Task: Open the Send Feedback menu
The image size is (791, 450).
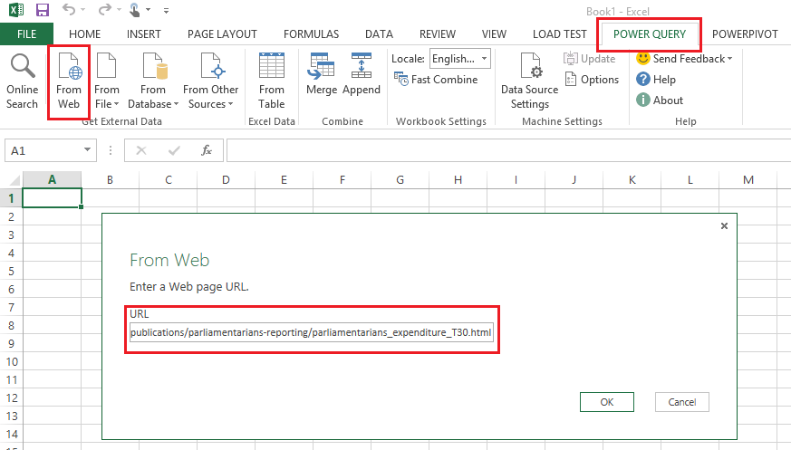Action: (684, 59)
